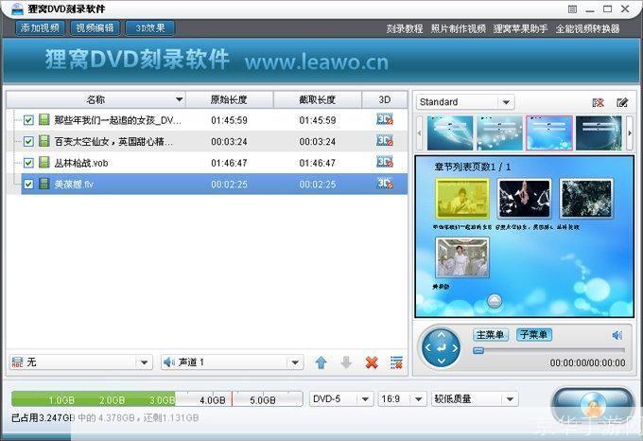Image resolution: width=643 pixels, height=441 pixels.
Task: Select the 丛林枪战.vob file name
Action: [x=81, y=163]
